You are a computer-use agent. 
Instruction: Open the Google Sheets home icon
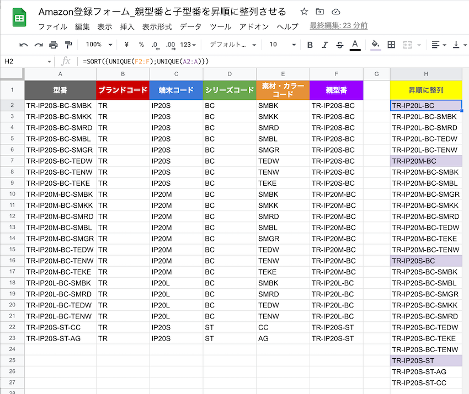(x=18, y=18)
